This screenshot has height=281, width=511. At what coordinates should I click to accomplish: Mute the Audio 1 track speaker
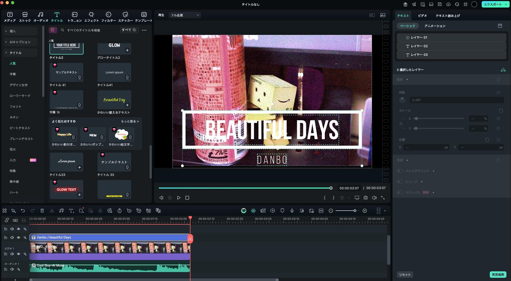pyautogui.click(x=12, y=269)
